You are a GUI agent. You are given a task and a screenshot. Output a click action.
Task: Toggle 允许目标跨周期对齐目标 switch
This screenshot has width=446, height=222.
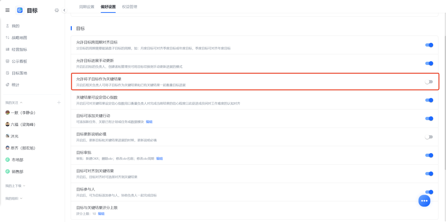(x=429, y=45)
